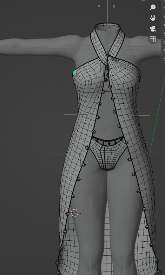
Task: Toggle the camera view icon
Action: pos(153,29)
